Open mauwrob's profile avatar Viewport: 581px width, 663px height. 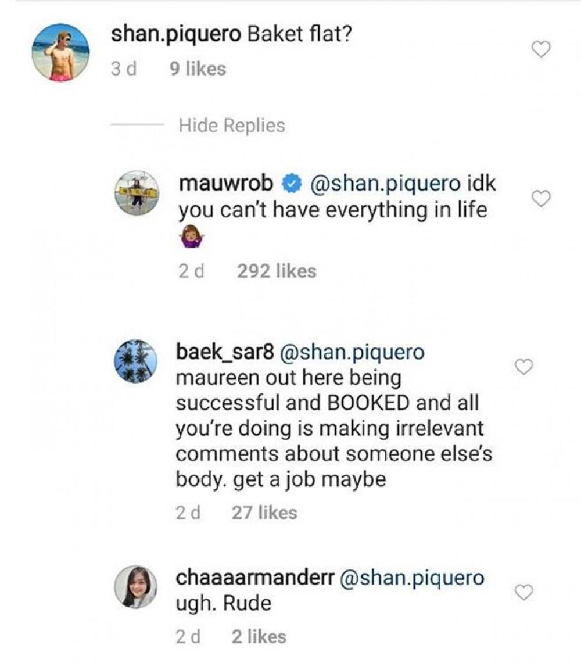coord(138,192)
